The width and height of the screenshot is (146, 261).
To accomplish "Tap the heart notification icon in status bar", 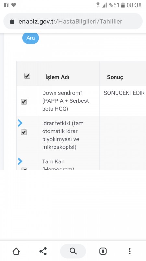I will [x=14, y=5].
